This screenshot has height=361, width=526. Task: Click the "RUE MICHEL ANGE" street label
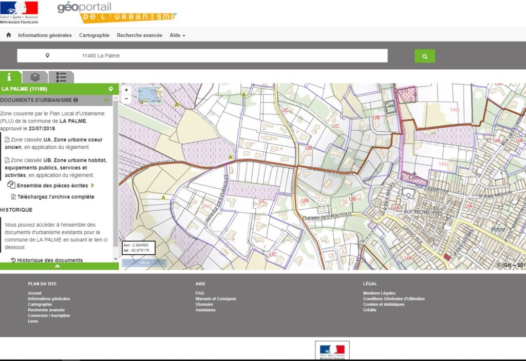click(x=424, y=213)
